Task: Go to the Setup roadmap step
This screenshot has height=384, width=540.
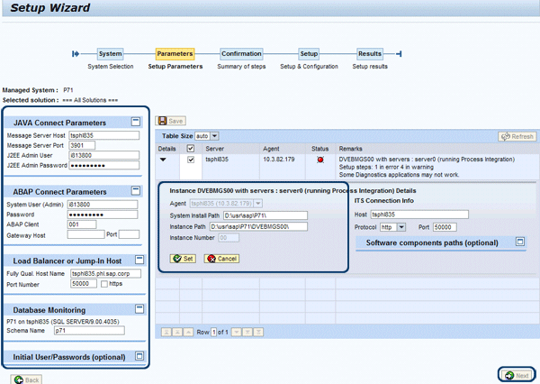Action: [309, 54]
